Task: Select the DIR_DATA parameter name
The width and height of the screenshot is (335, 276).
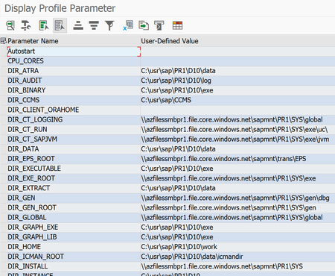Action: (23, 149)
